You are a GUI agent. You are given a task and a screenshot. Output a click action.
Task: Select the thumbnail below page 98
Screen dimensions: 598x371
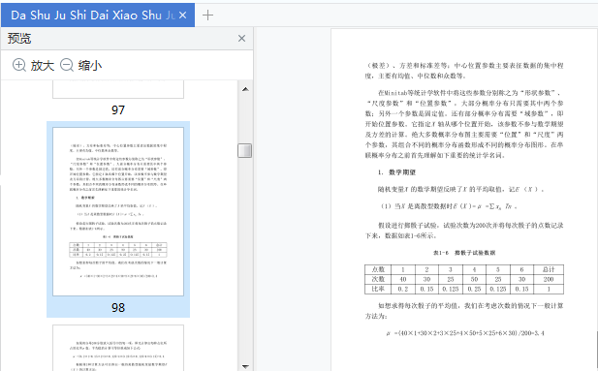[x=118, y=348]
